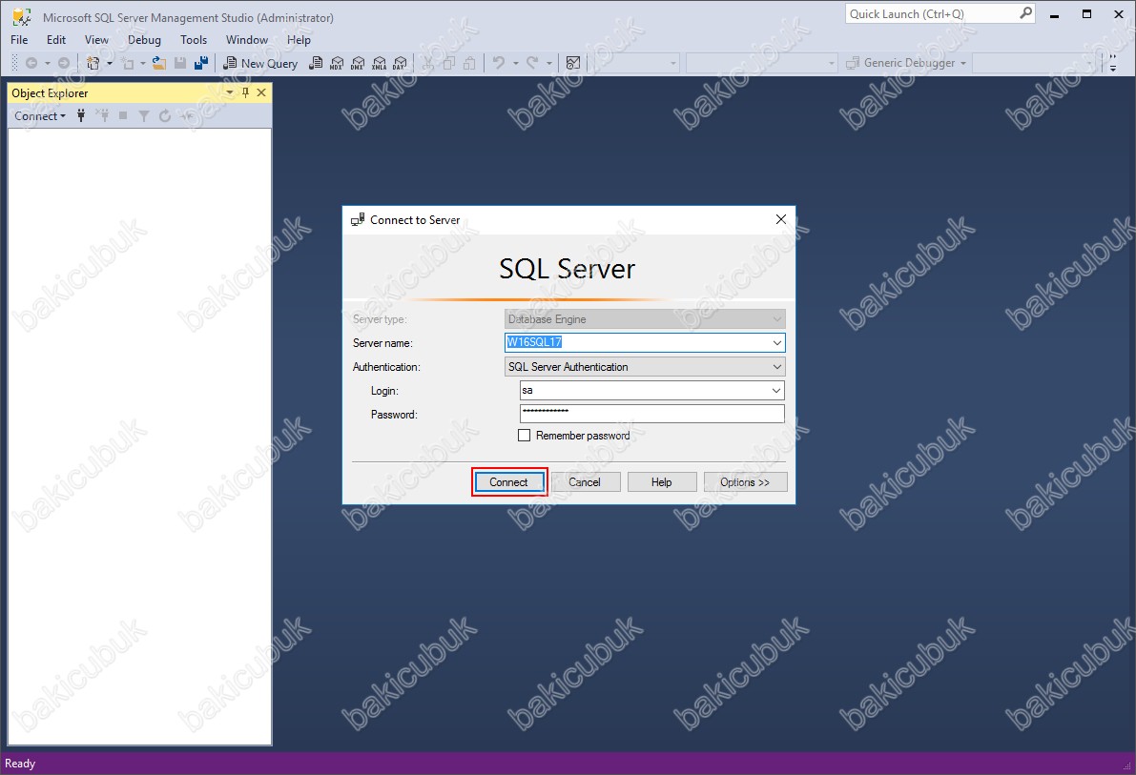Click into the Password field
1136x775 pixels.
(x=652, y=414)
